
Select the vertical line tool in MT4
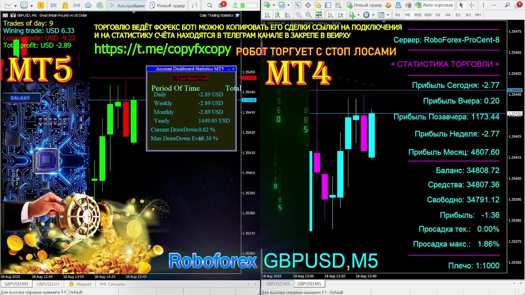(483, 5)
